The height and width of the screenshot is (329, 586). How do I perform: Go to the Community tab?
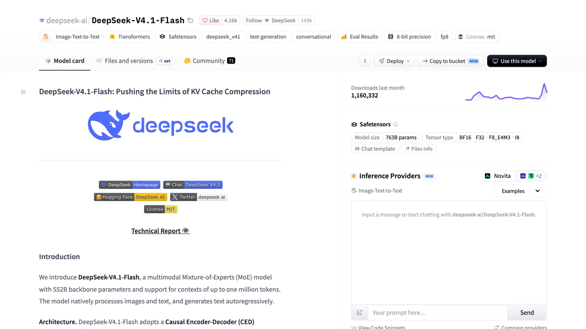pyautogui.click(x=209, y=61)
